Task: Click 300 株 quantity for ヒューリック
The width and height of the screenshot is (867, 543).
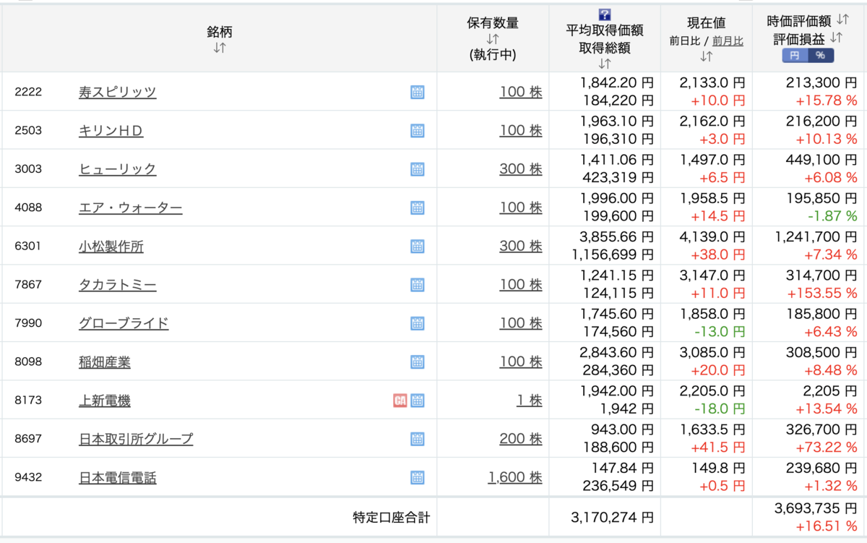Action: (520, 169)
